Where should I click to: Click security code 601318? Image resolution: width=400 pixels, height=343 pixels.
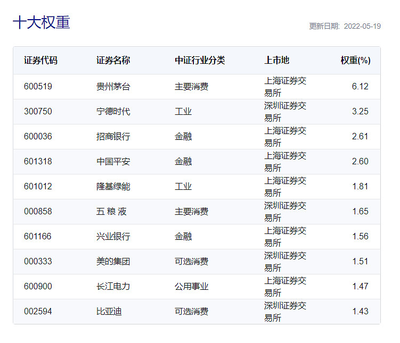tap(38, 161)
